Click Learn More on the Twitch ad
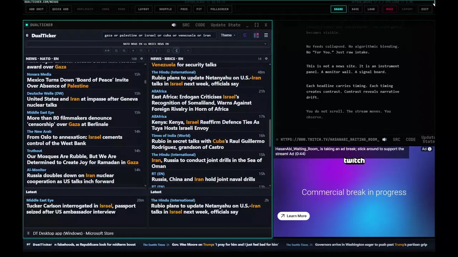The width and height of the screenshot is (458, 257). 294,216
